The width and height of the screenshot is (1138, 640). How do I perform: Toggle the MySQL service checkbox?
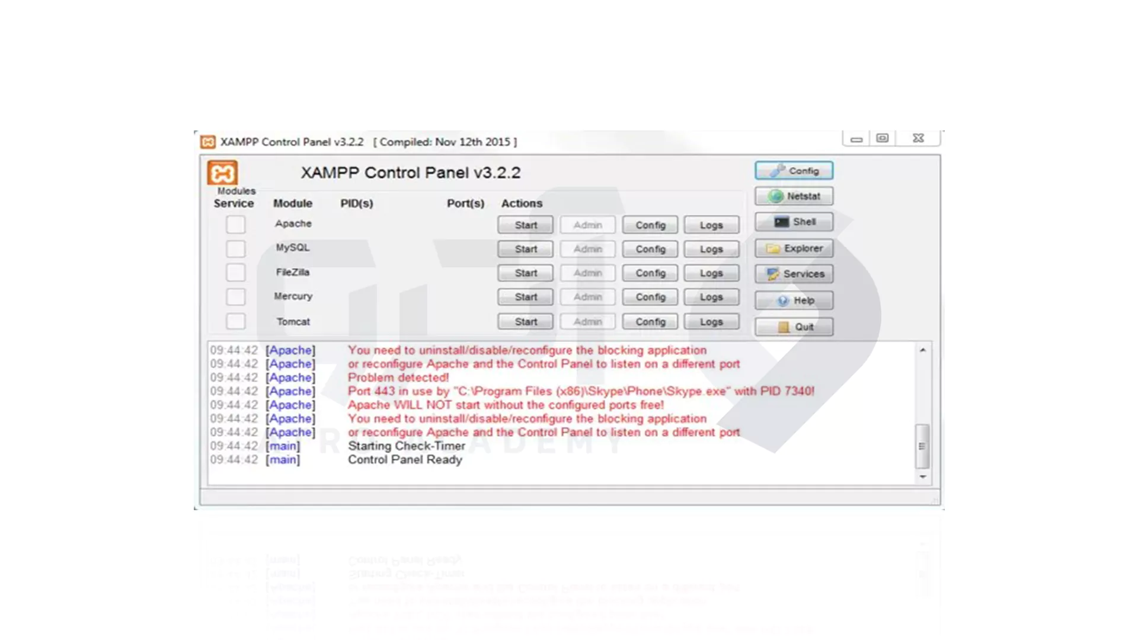click(x=235, y=249)
